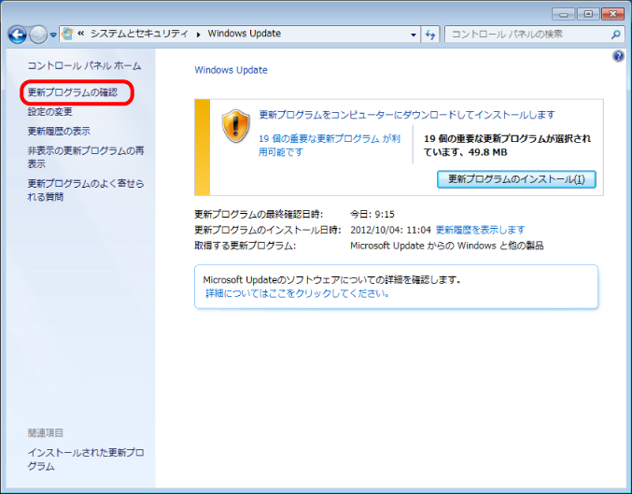
Task: Open help with the blue question mark icon
Action: point(618,56)
